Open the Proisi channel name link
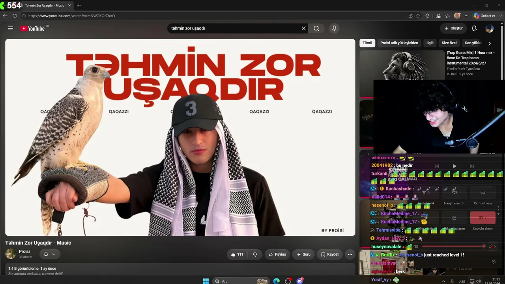505x284 pixels. 24,252
